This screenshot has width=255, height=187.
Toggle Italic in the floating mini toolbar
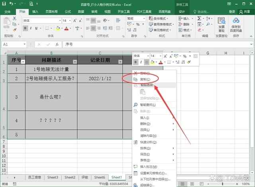point(141,62)
